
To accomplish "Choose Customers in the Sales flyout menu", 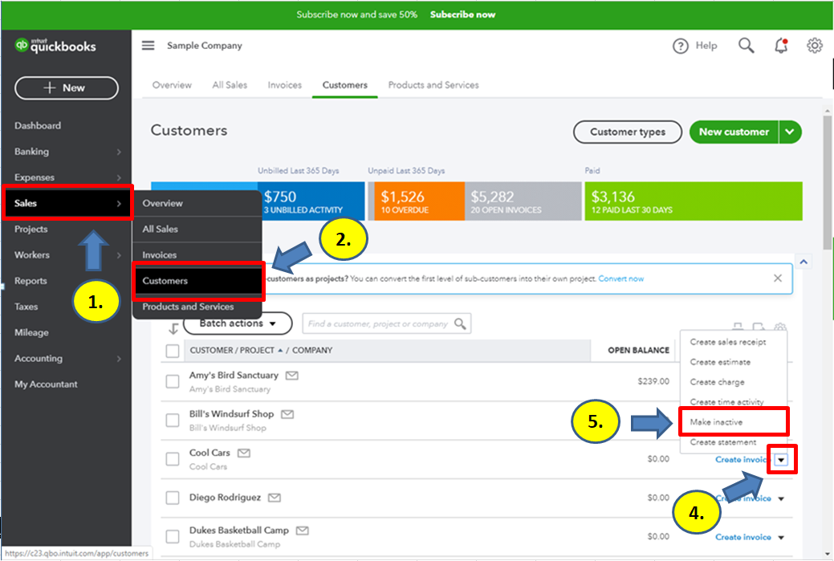I will click(197, 281).
